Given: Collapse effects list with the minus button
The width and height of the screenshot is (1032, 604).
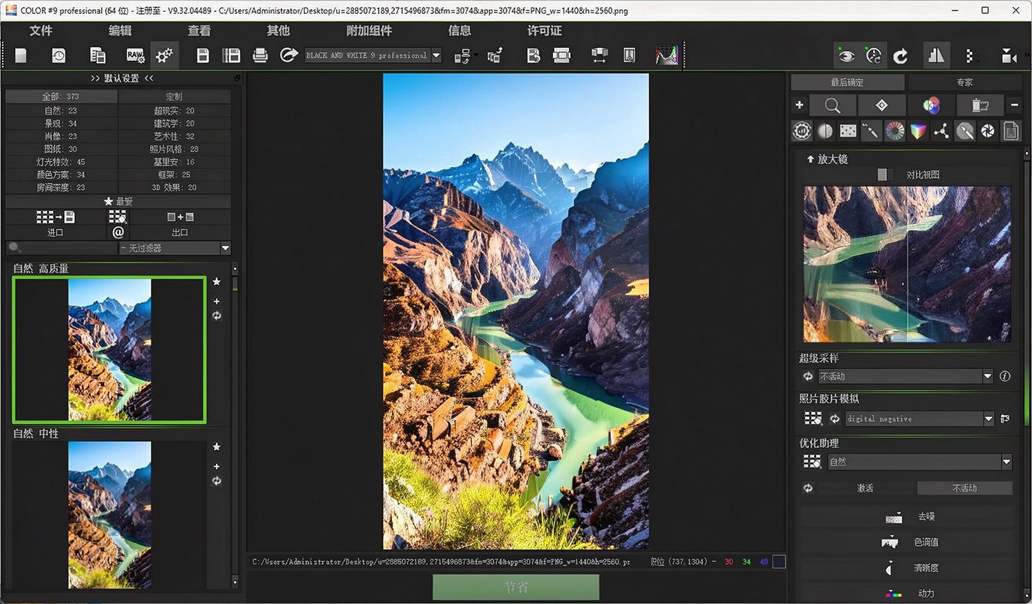Looking at the screenshot, I should pos(1014,105).
